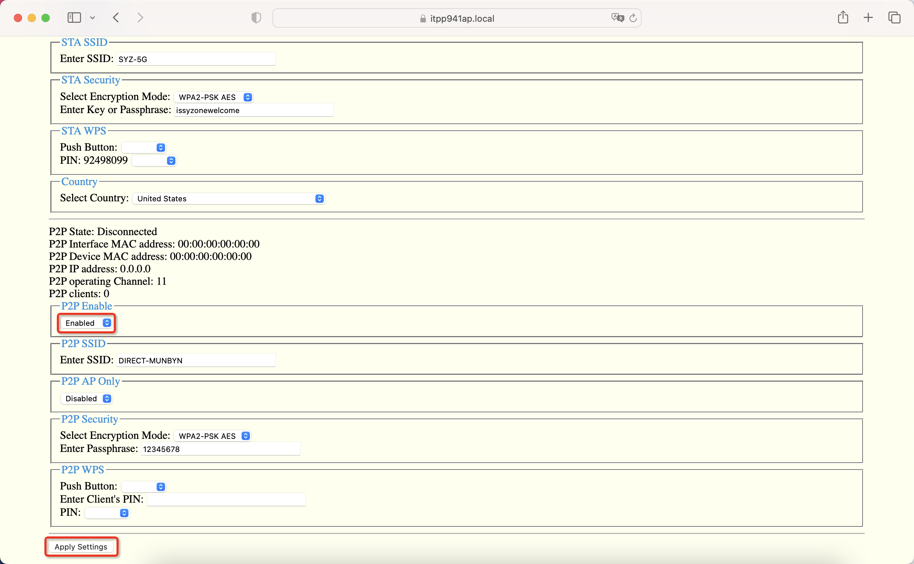
Task: Click 'P2P Device MAC address' line
Action: [x=150, y=256]
